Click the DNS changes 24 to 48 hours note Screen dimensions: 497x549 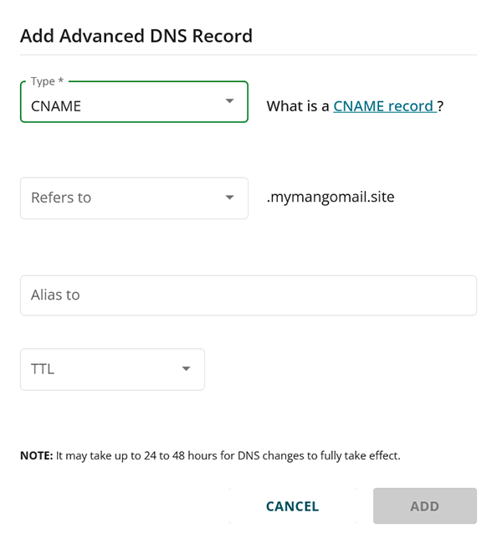pyautogui.click(x=210, y=456)
